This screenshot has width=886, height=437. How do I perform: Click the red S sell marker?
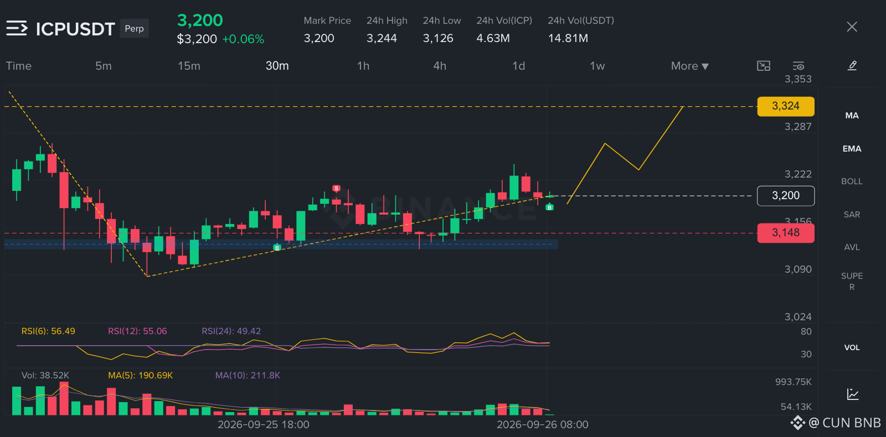(x=336, y=189)
